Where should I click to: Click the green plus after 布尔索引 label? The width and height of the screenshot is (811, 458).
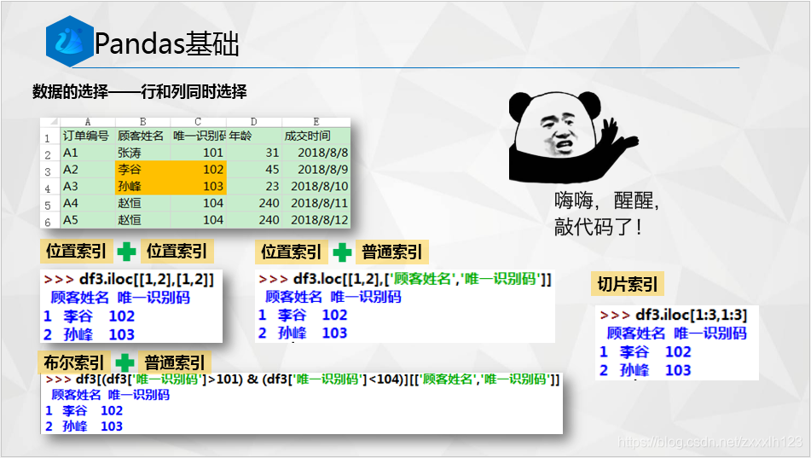[x=125, y=362]
